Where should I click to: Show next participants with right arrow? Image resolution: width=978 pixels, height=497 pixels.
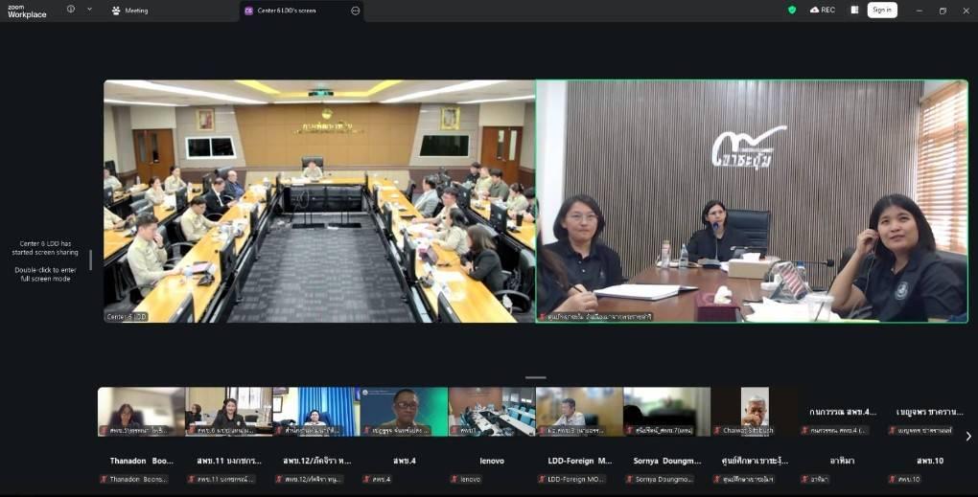[x=967, y=436]
